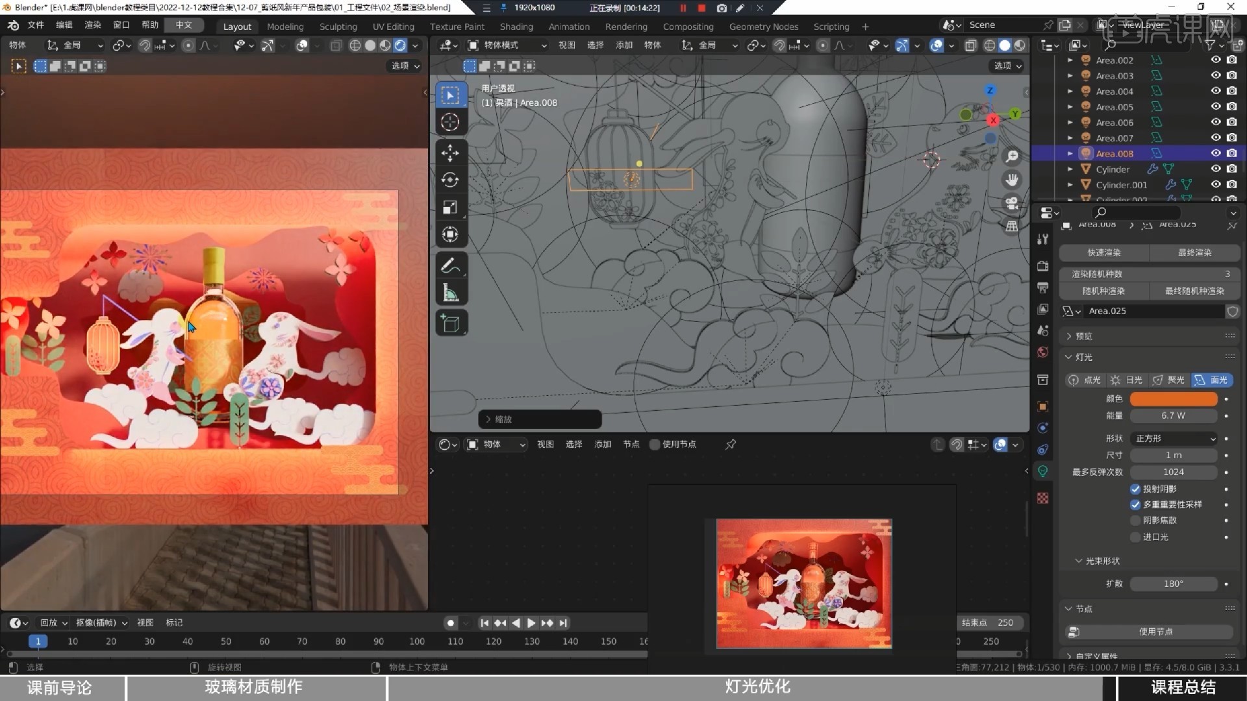The width and height of the screenshot is (1247, 701).
Task: Select the Rotate tool in the viewport toolbar
Action: [x=450, y=180]
